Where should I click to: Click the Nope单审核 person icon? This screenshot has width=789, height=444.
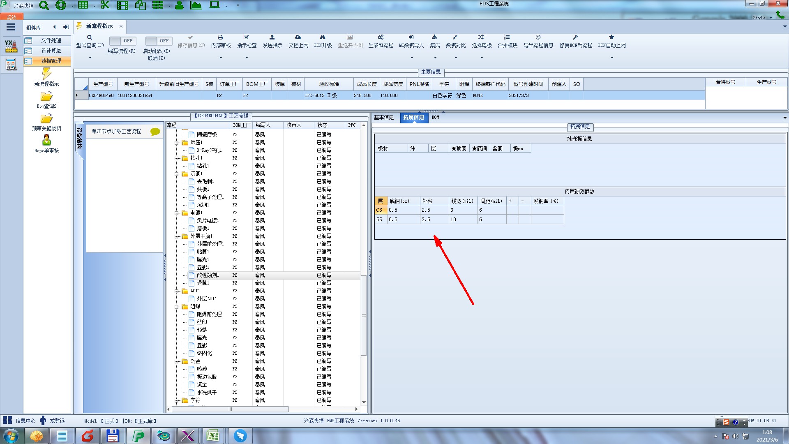point(46,140)
